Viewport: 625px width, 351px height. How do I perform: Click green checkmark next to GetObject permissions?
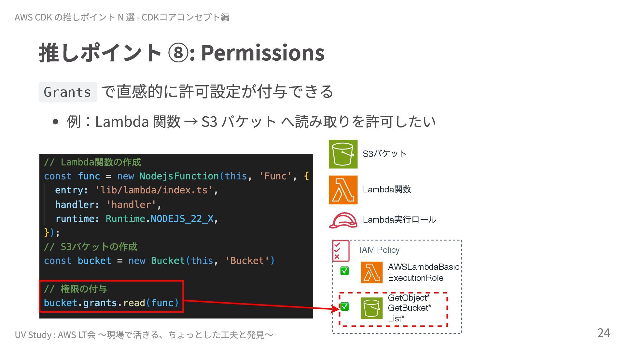point(344,306)
